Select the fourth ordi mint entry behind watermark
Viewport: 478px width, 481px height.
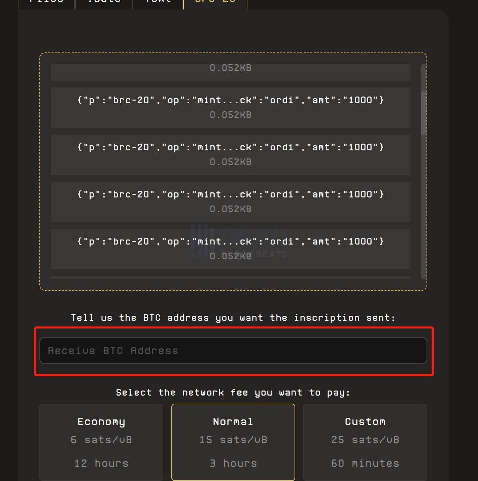(230, 249)
